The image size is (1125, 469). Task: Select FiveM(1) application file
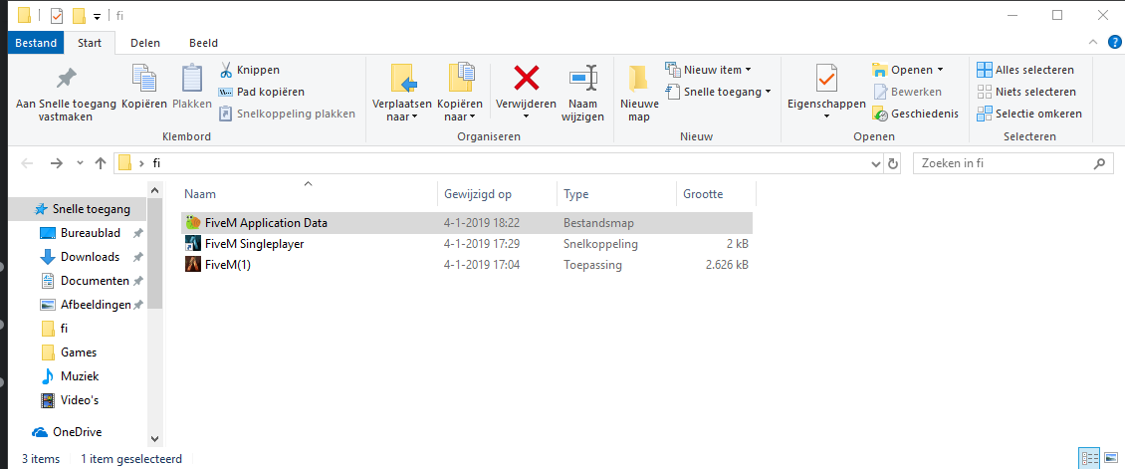coord(467,265)
